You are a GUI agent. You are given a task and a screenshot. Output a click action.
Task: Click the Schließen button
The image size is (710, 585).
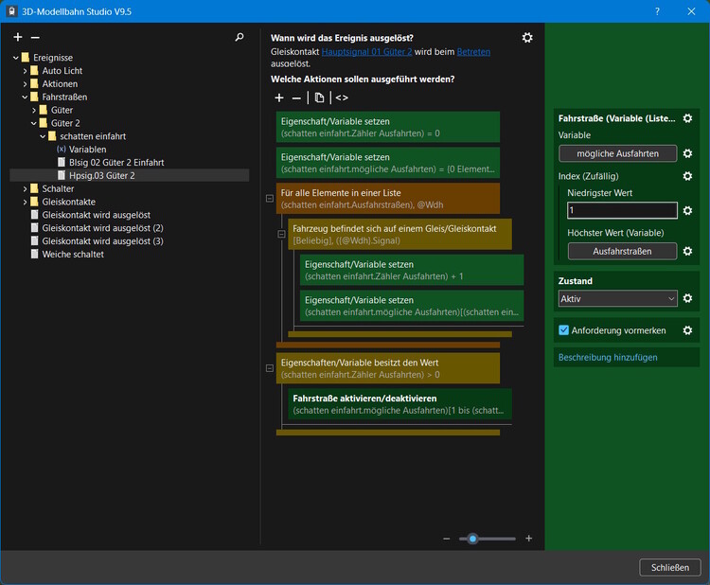click(669, 567)
